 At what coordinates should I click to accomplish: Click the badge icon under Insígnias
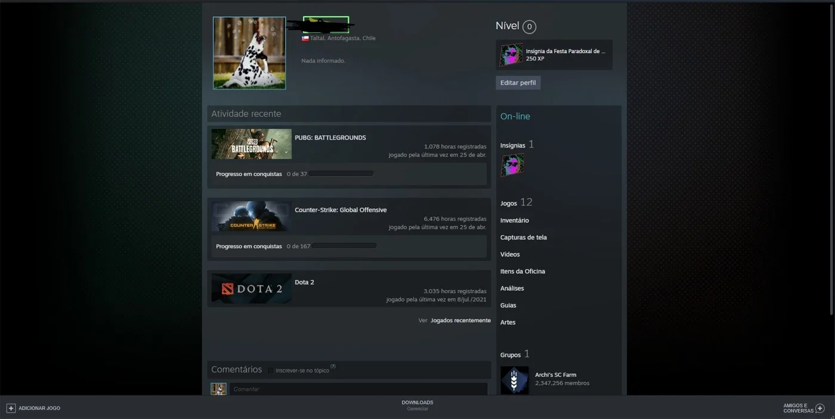tap(512, 165)
